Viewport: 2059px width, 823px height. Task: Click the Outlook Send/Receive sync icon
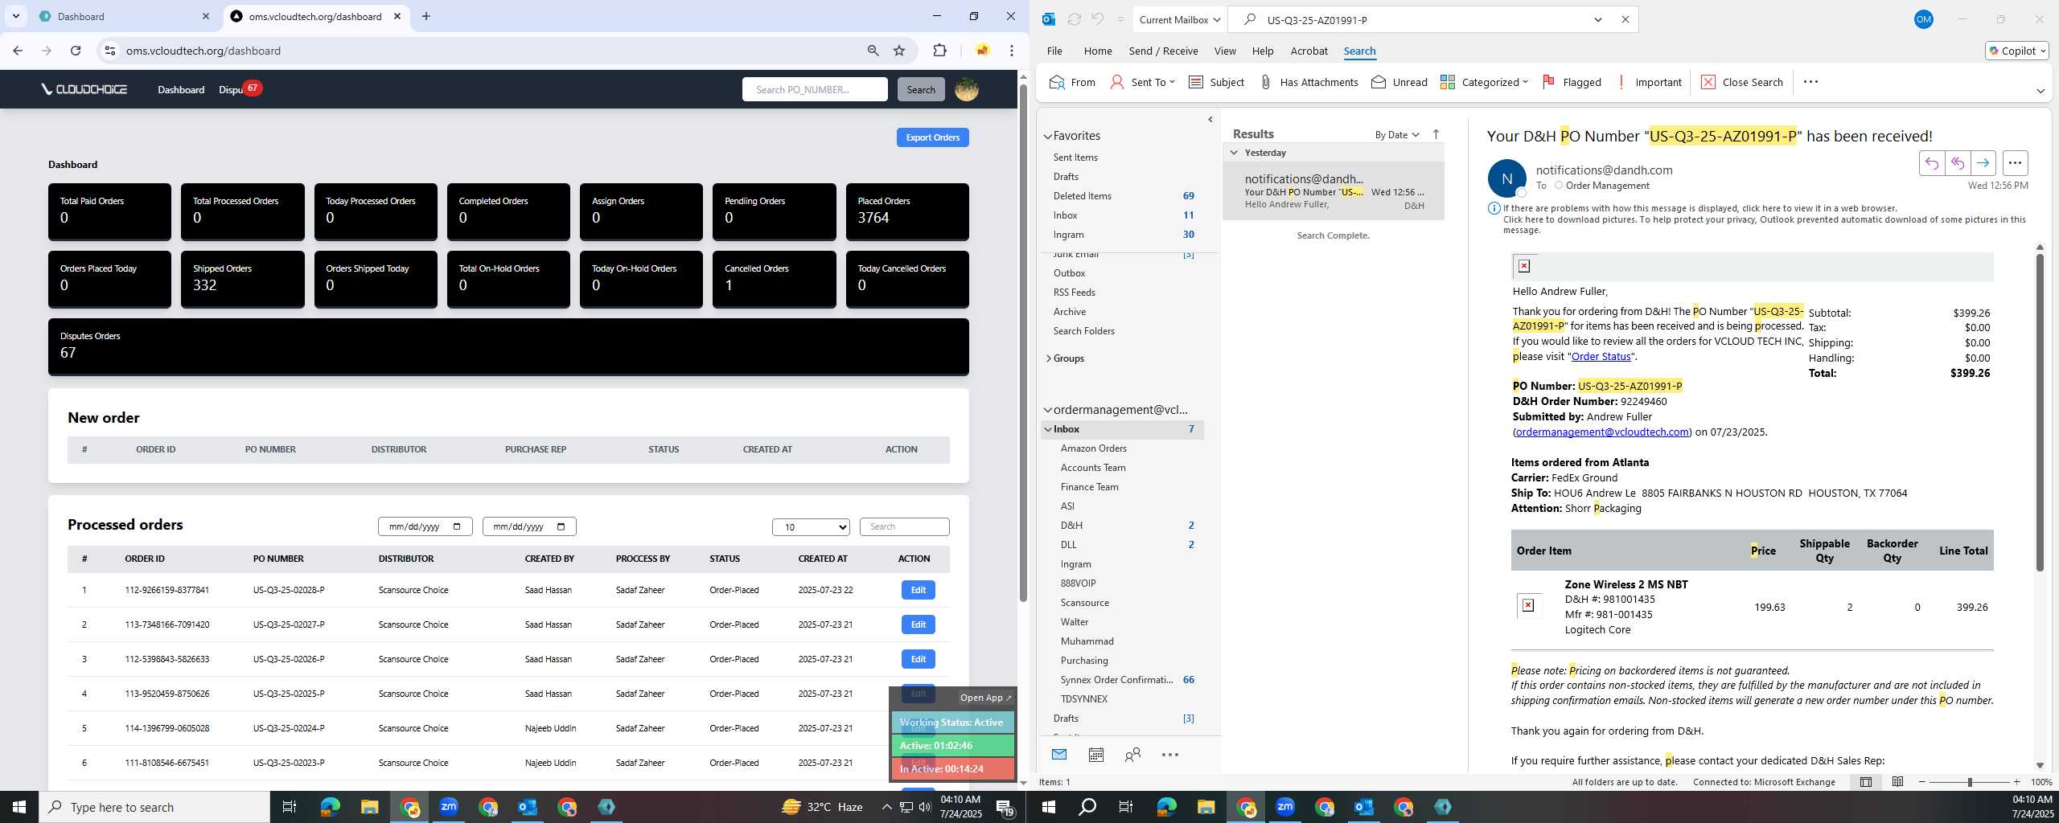pyautogui.click(x=1074, y=19)
